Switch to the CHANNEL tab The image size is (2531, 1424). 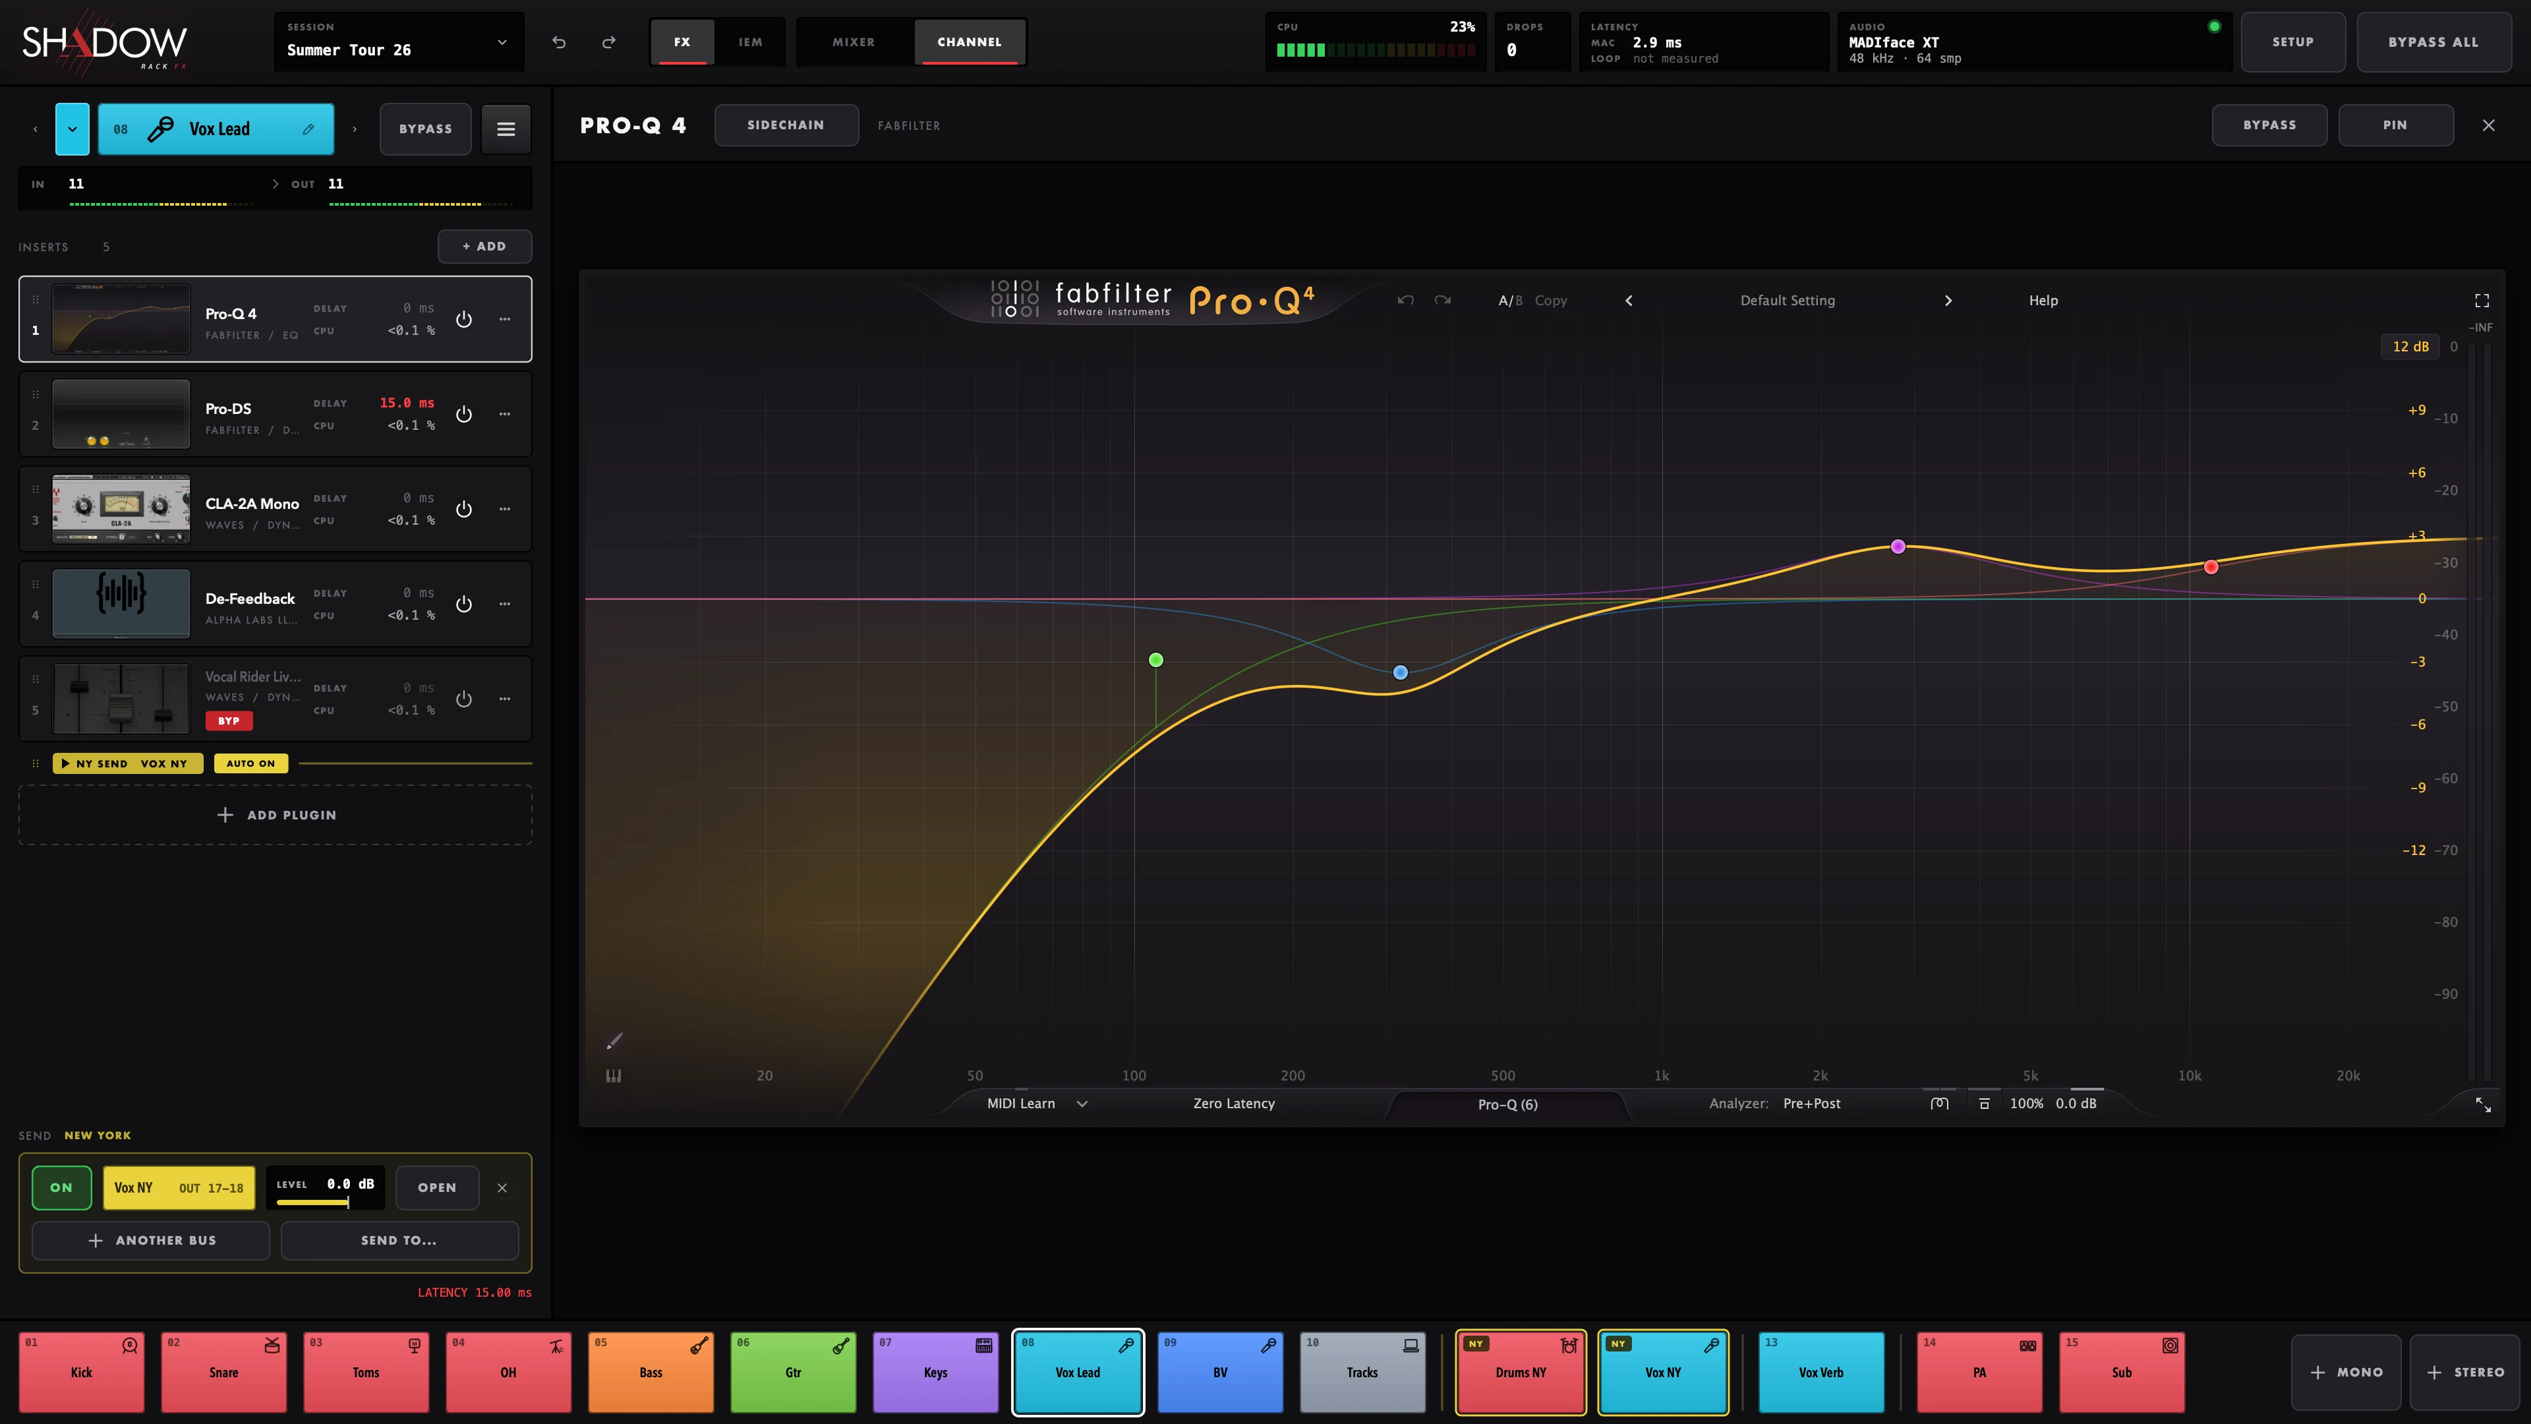tap(970, 42)
